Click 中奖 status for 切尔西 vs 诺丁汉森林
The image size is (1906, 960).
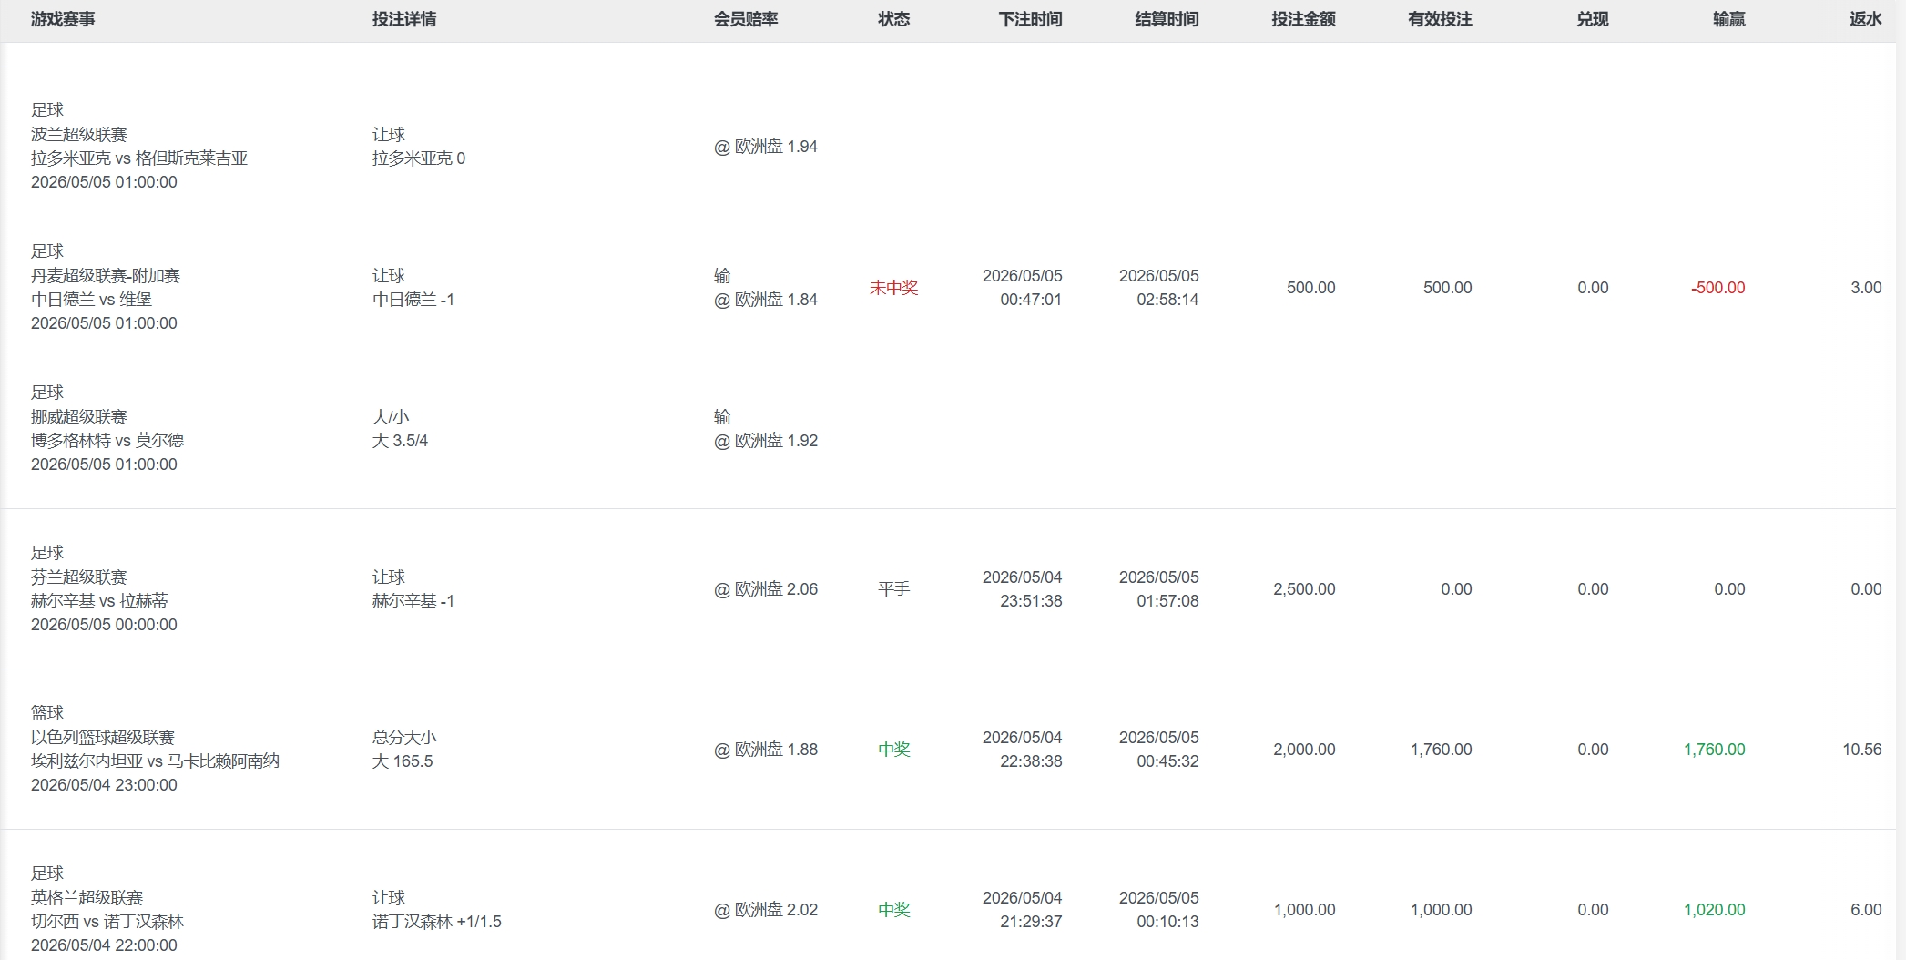894,910
